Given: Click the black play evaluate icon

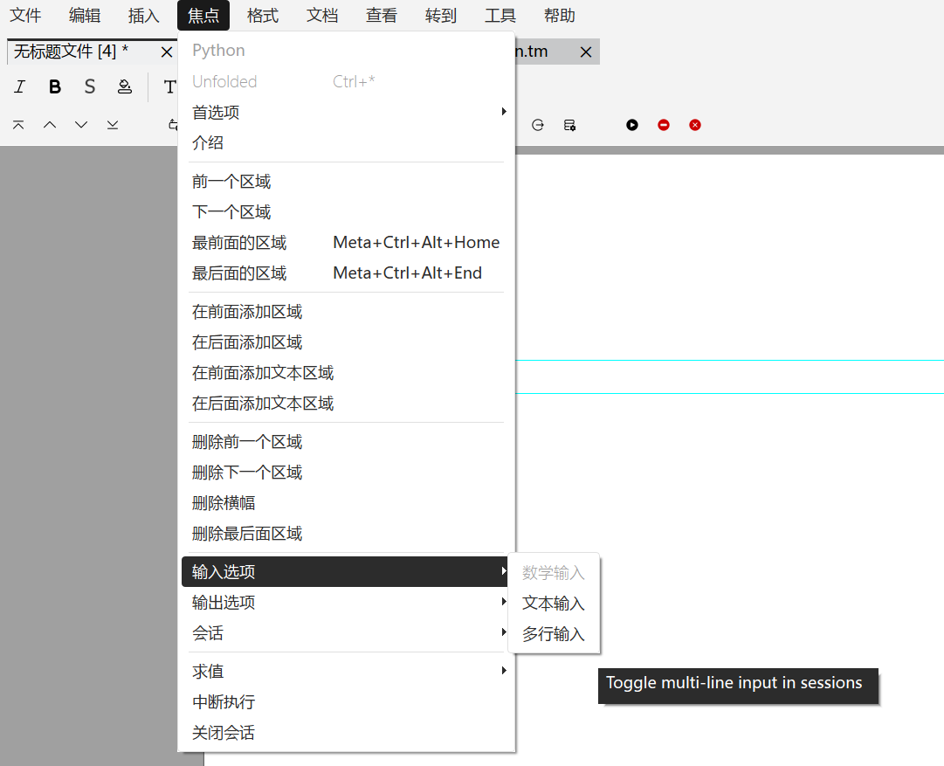Looking at the screenshot, I should pos(632,125).
